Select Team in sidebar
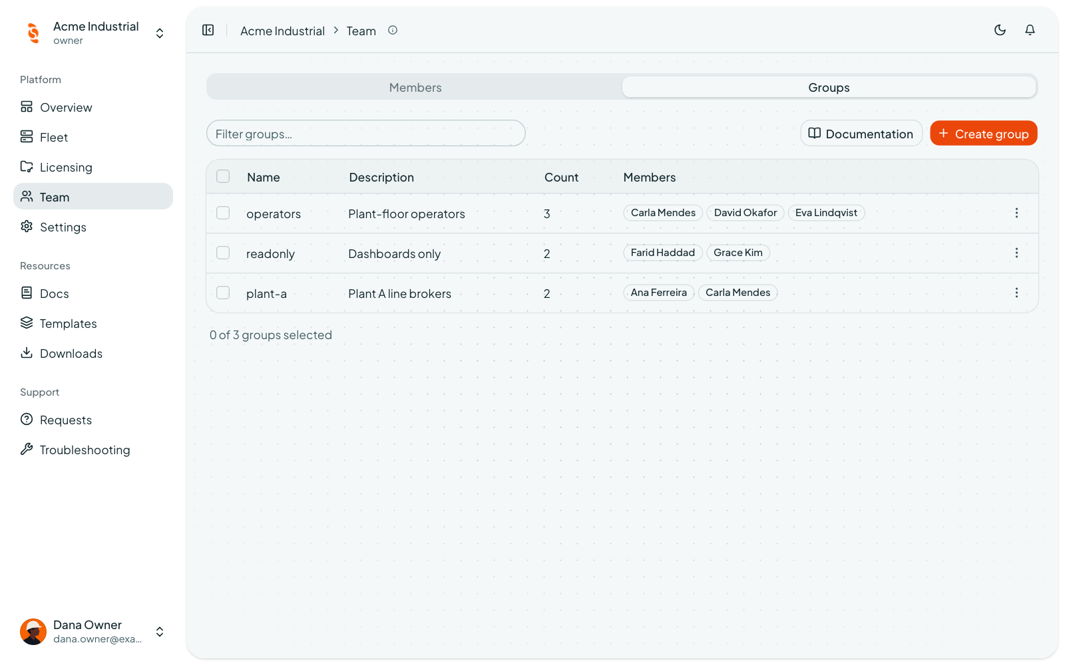The width and height of the screenshot is (1065, 665). pyautogui.click(x=93, y=197)
